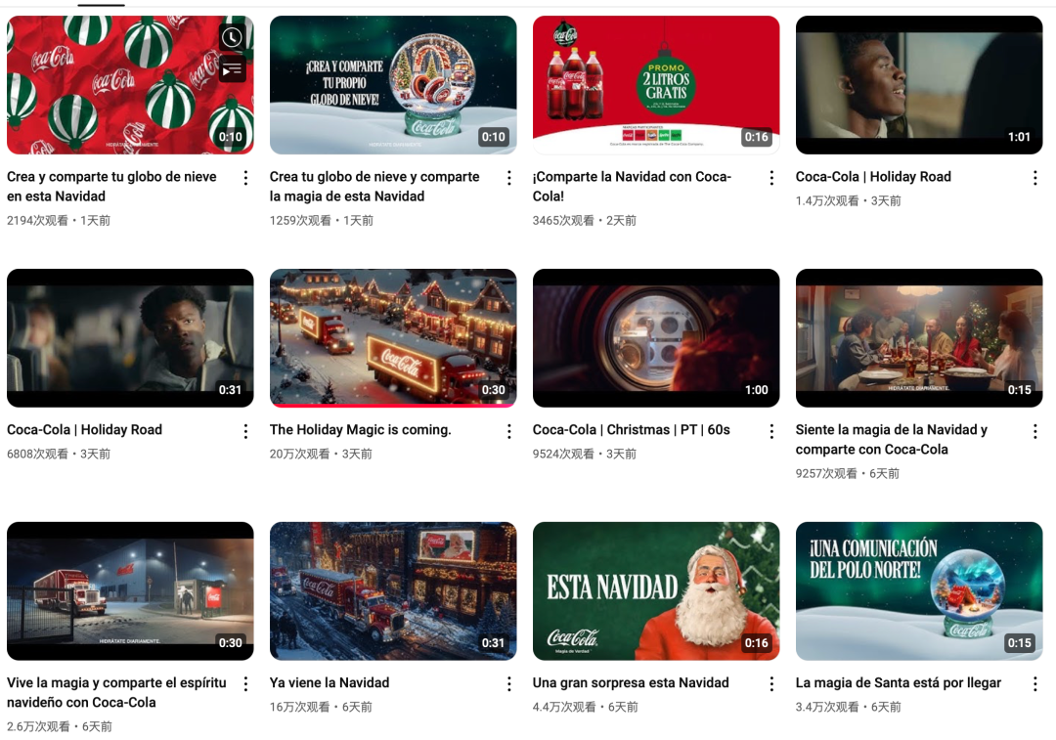Image resolution: width=1056 pixels, height=740 pixels.
Task: Show more actions for "Coca-Cola | Christmas | PT | 60s"
Action: [x=771, y=431]
